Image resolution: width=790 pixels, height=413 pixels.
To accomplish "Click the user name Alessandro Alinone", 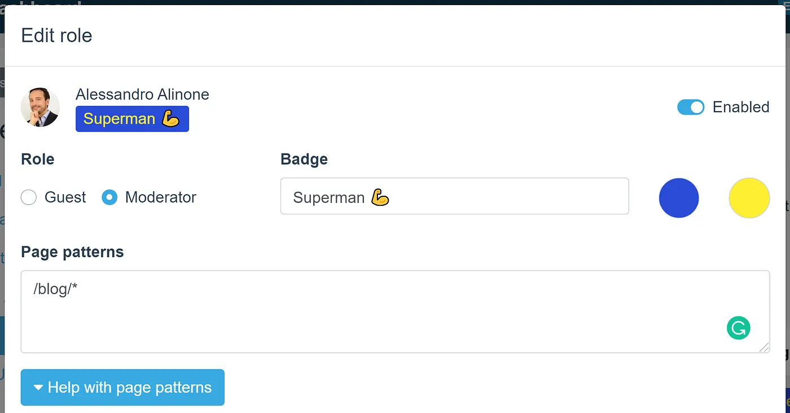I will [x=142, y=94].
